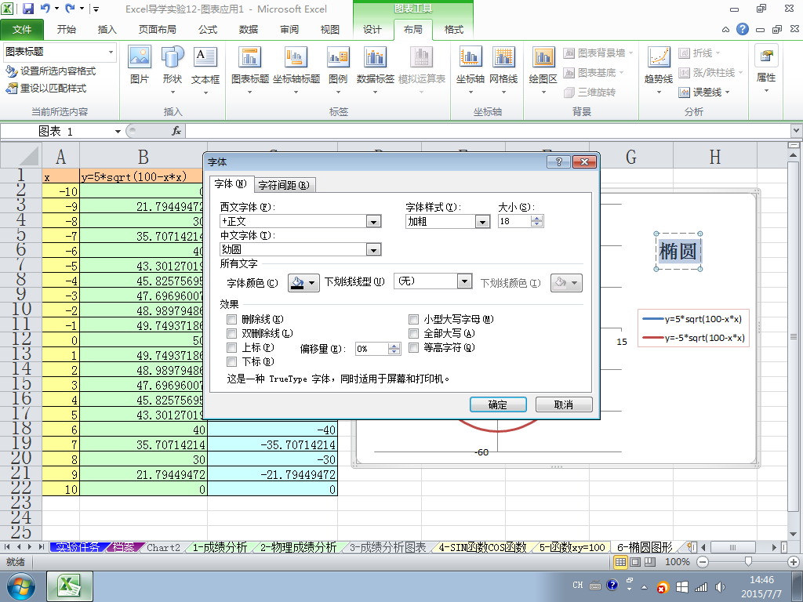Open the Undo history dropdown arrow

(x=56, y=9)
